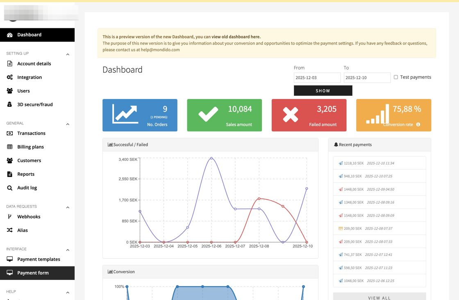This screenshot has height=300, width=459.
Task: Open the 1548,00 SEK recent payment
Action: click(x=379, y=216)
